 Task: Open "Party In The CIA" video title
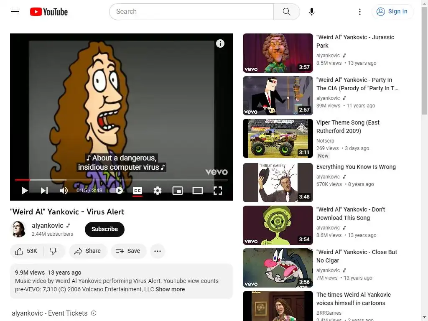pyautogui.click(x=357, y=84)
